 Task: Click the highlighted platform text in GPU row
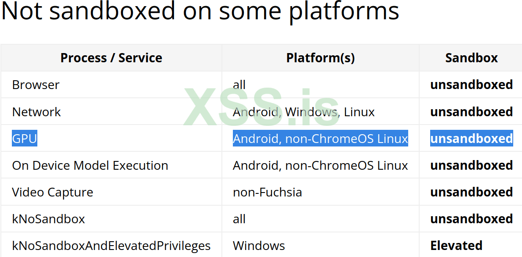click(320, 139)
